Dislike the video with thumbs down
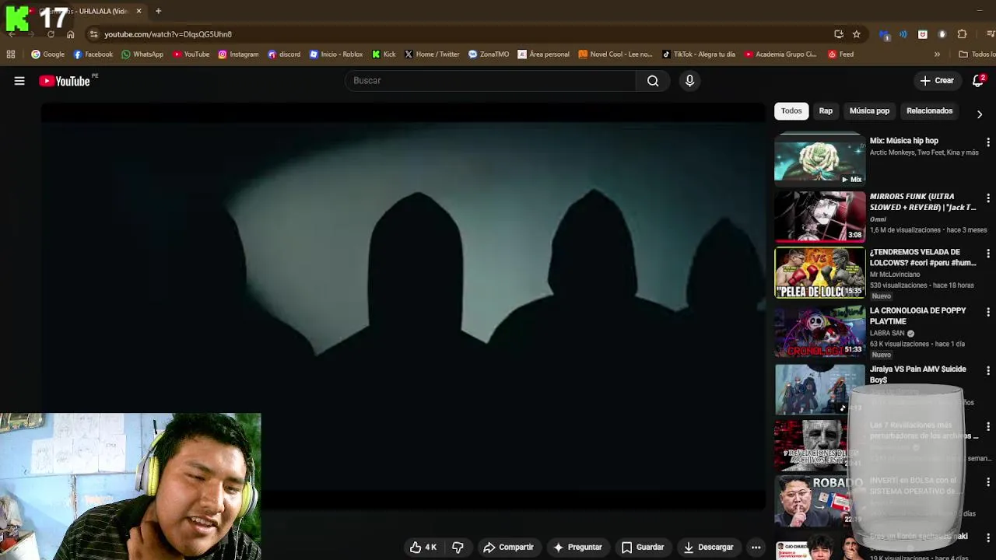The width and height of the screenshot is (996, 560). click(x=458, y=548)
